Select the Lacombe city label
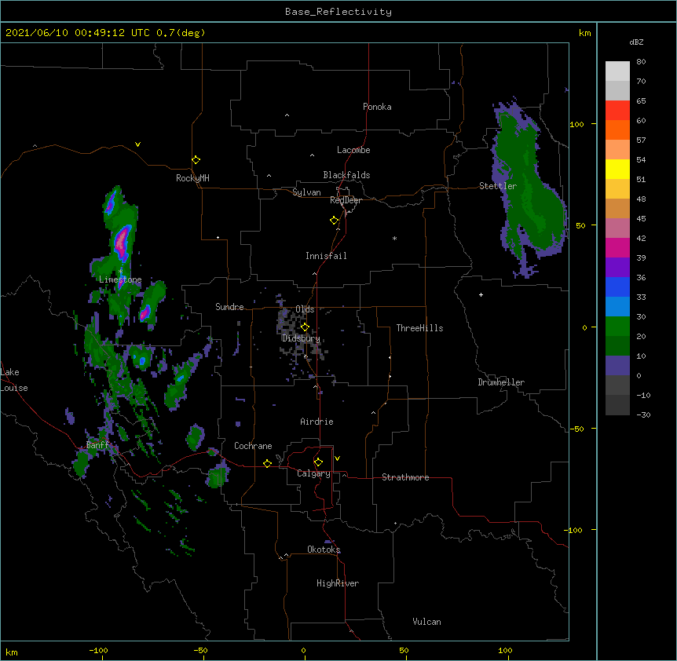677x661 pixels. point(353,150)
